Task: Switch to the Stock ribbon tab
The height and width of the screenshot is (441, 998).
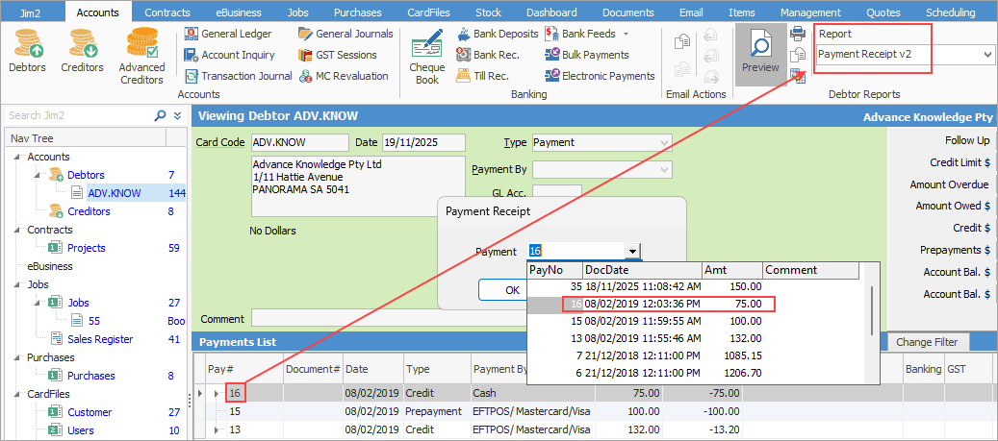Action: coord(488,12)
